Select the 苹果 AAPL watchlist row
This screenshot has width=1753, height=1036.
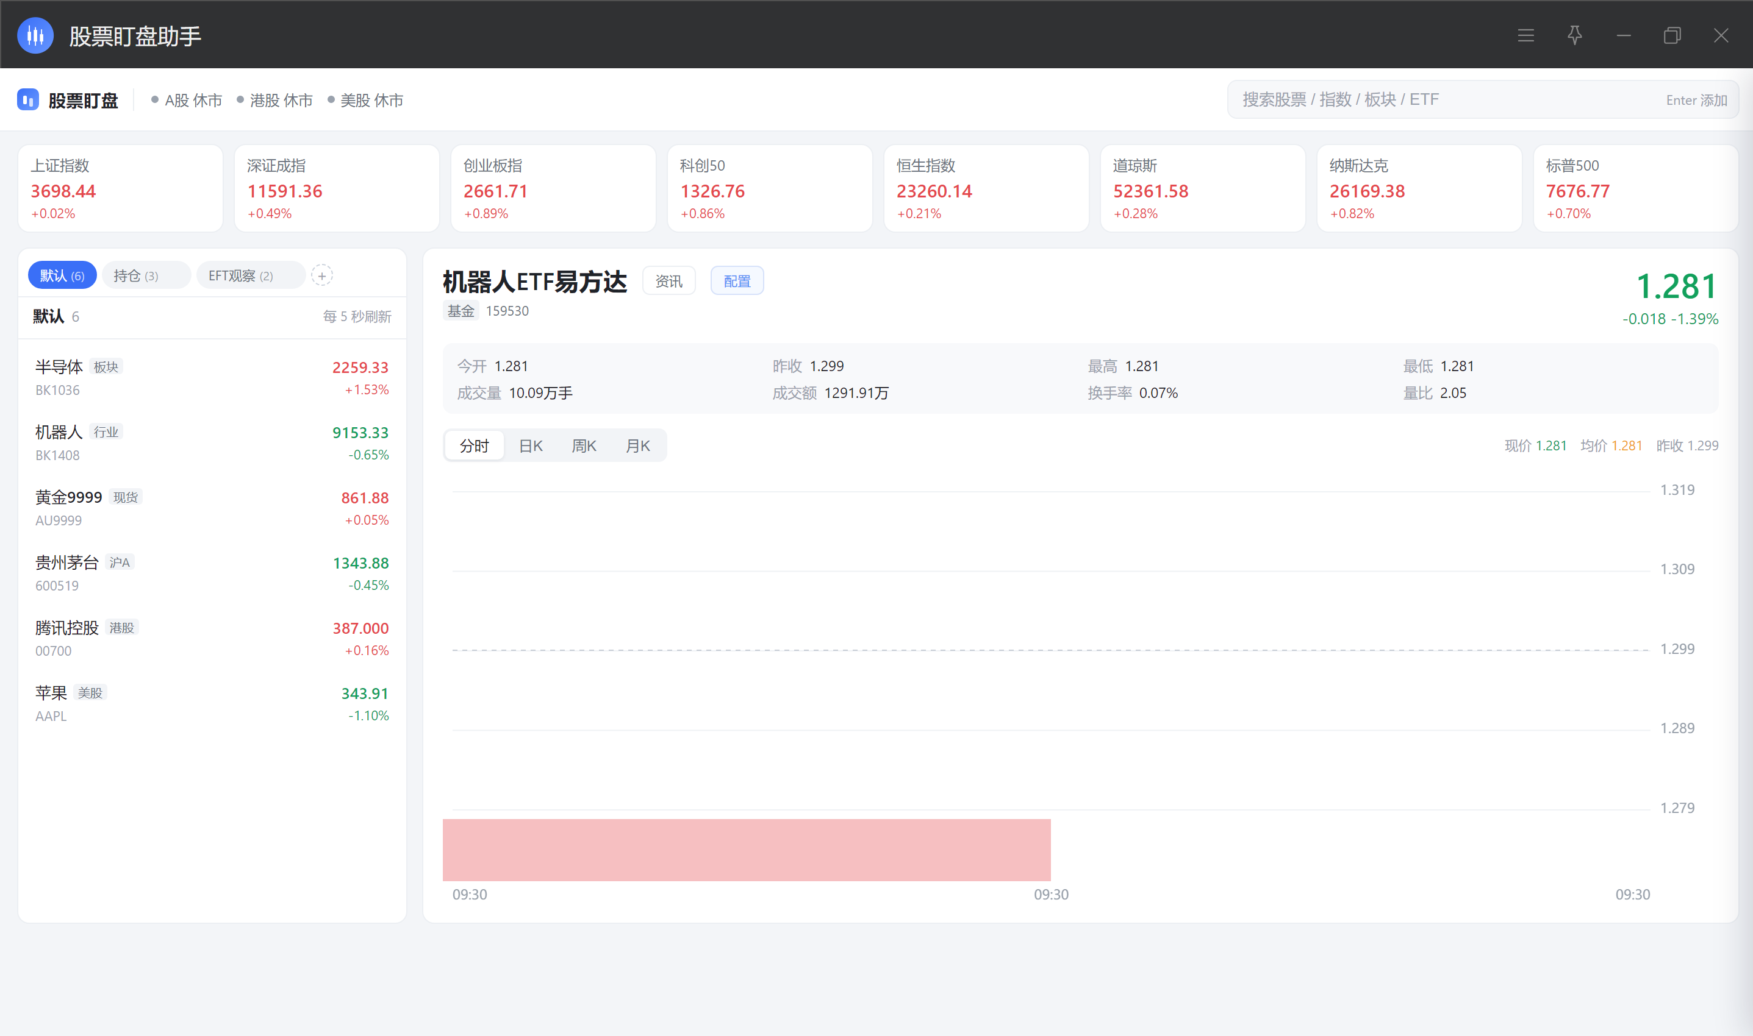click(212, 704)
